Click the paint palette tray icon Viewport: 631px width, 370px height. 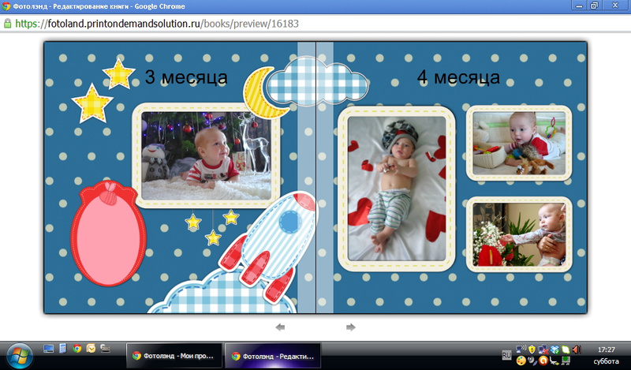click(x=521, y=361)
